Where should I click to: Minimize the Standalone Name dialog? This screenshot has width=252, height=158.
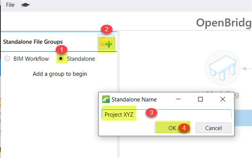pos(178,99)
